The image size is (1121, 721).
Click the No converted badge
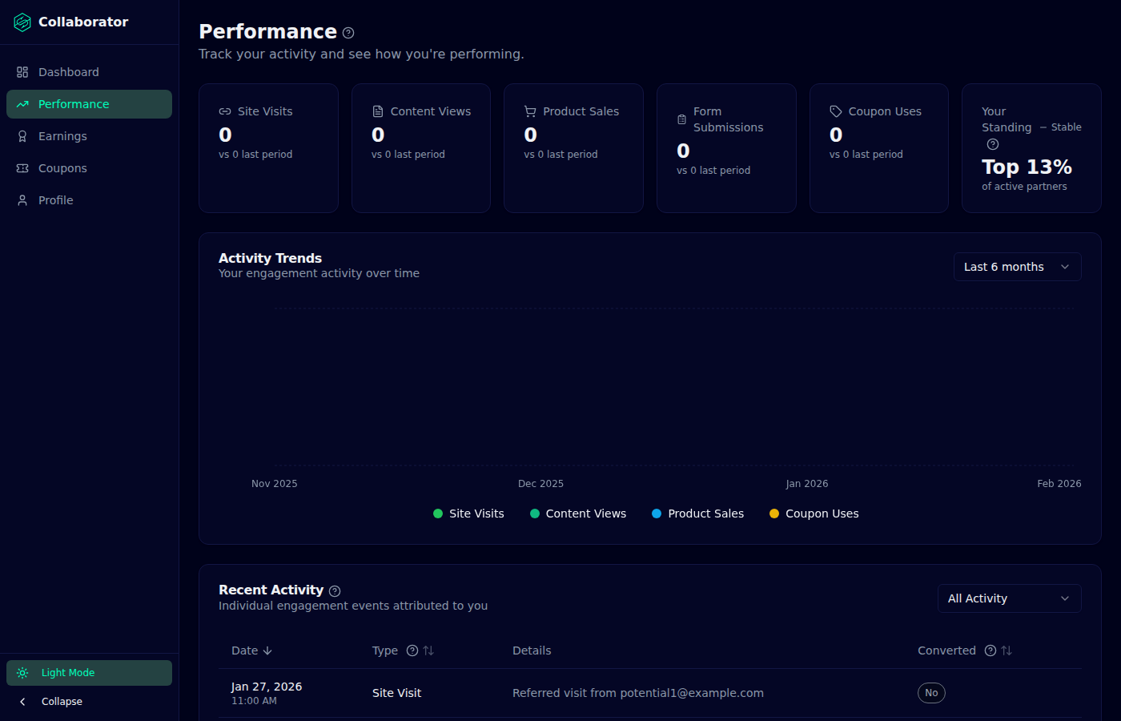tap(931, 693)
